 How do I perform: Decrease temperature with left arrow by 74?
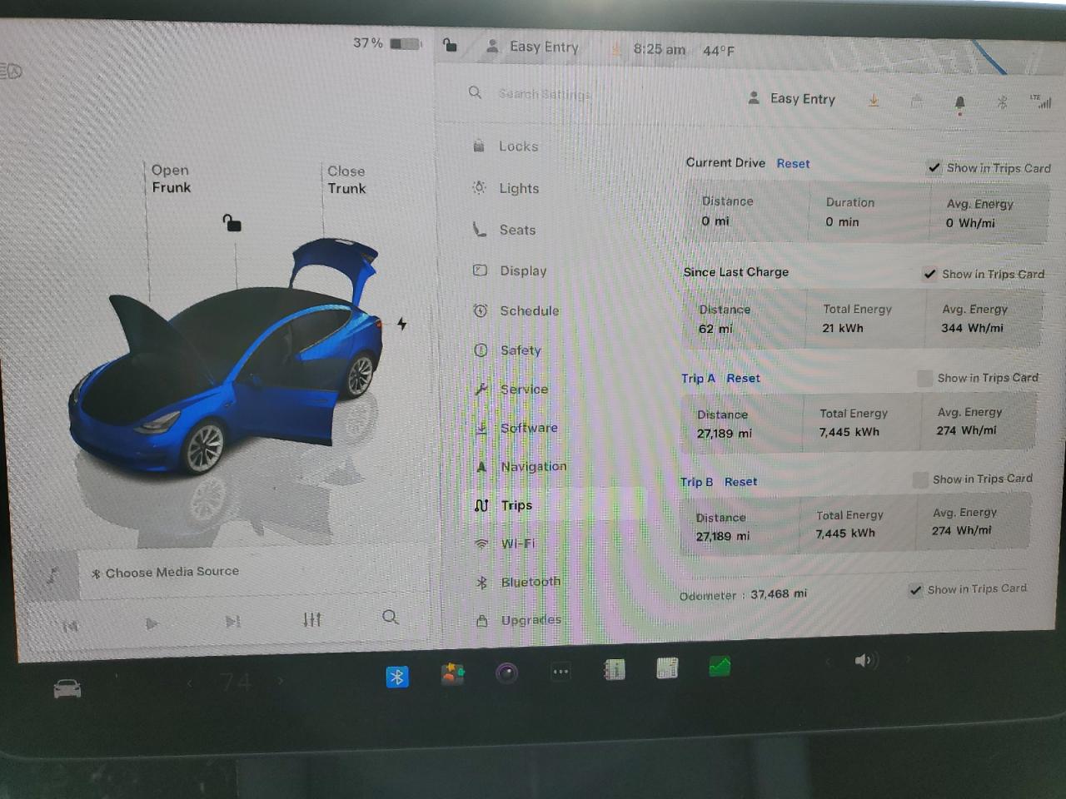tap(190, 683)
